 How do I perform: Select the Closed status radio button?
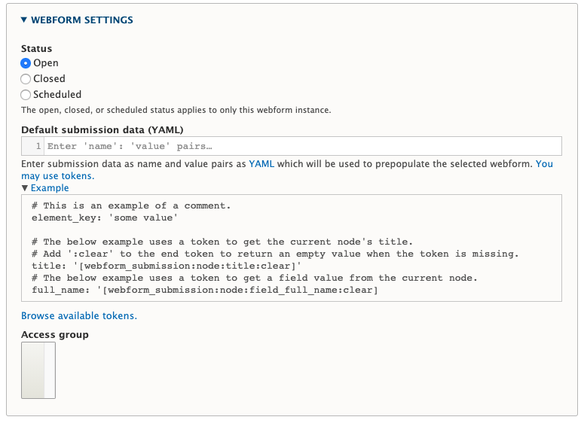click(26, 79)
